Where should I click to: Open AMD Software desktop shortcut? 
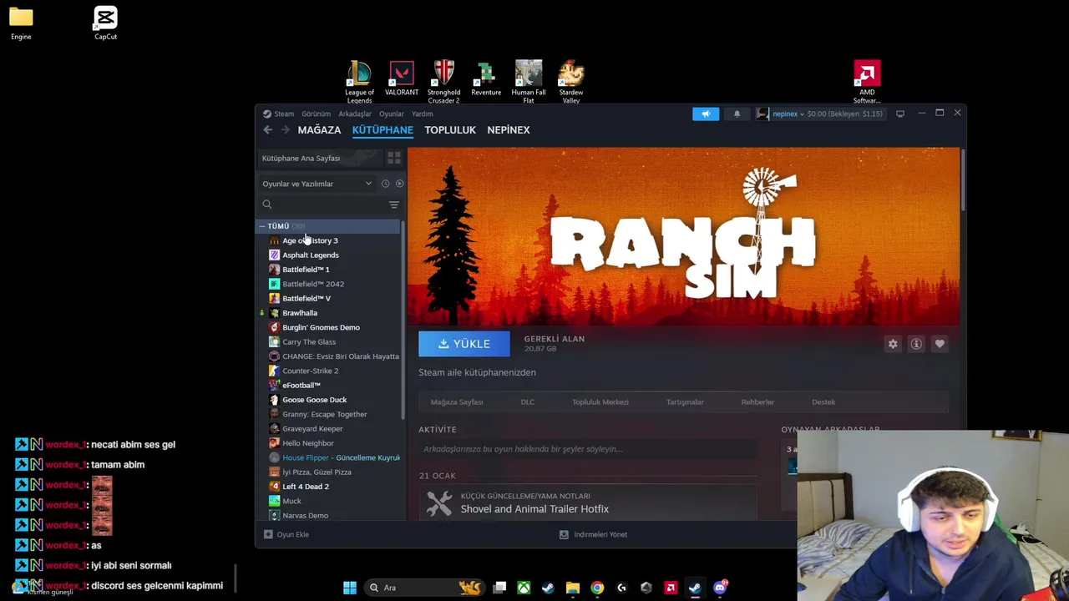(x=867, y=81)
